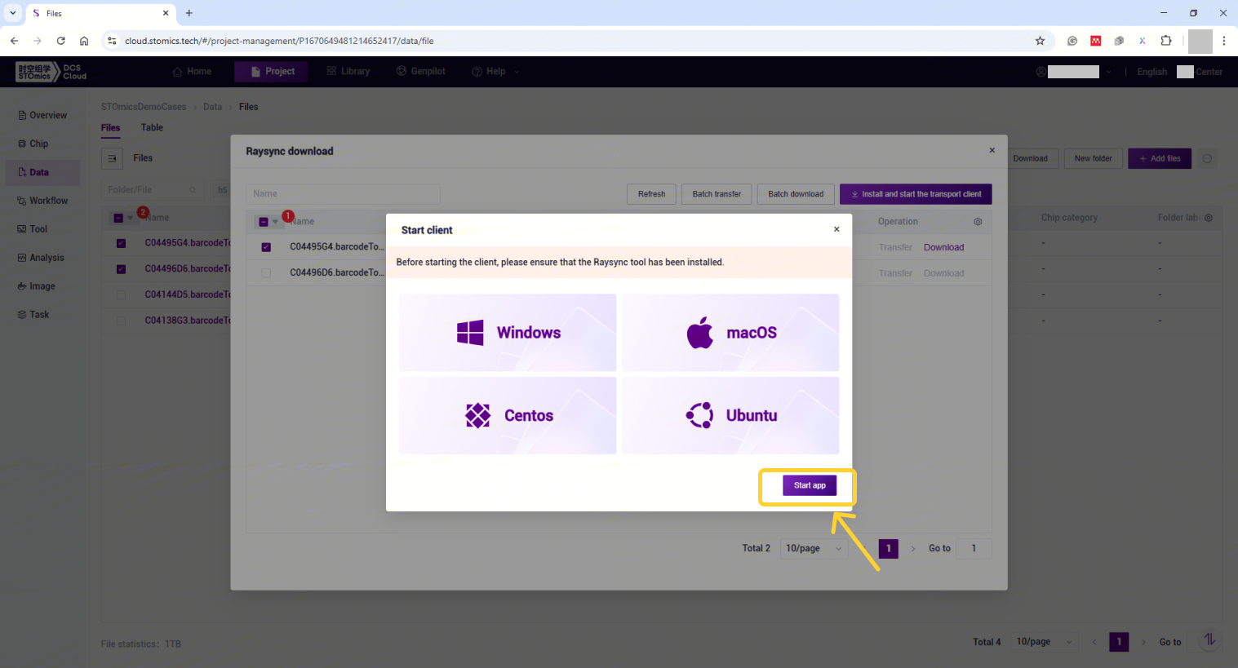Open the 10/page dropdown at page bottom
The image size is (1238, 668).
[x=1045, y=642]
